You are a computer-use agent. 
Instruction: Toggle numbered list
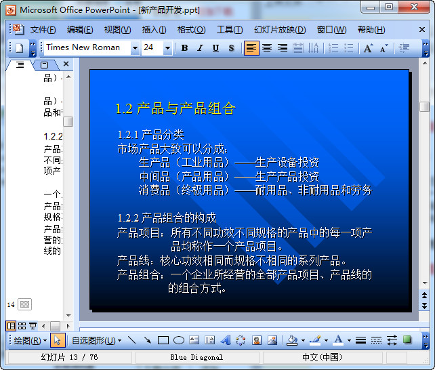click(333, 48)
